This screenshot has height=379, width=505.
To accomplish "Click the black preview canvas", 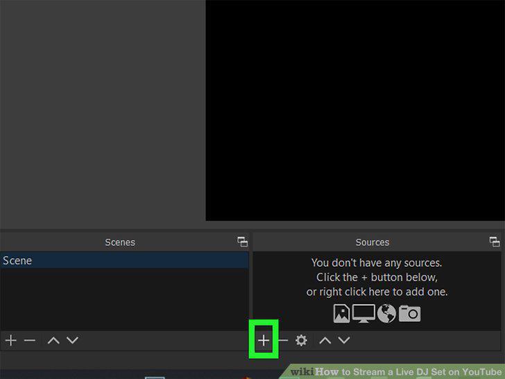I will (x=355, y=110).
